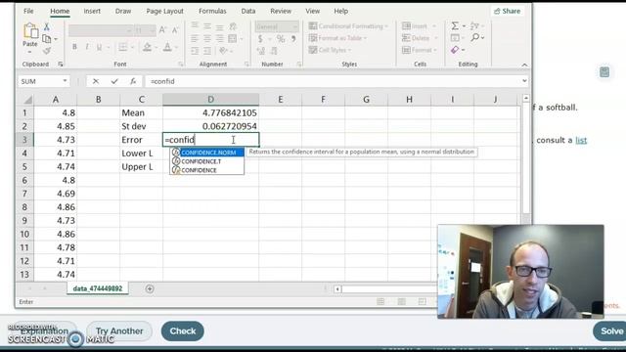This screenshot has width=626, height=352.
Task: Toggle Bold formatting
Action: click(x=74, y=47)
